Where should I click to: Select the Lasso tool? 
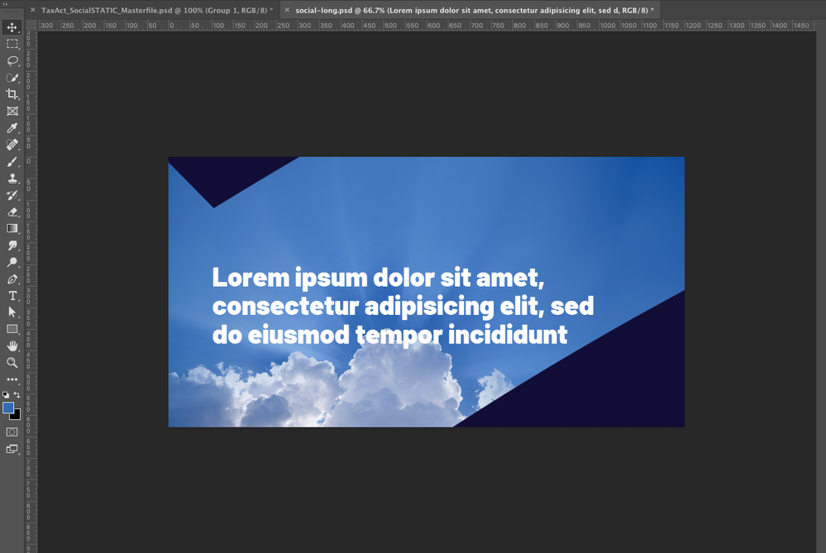tap(12, 60)
